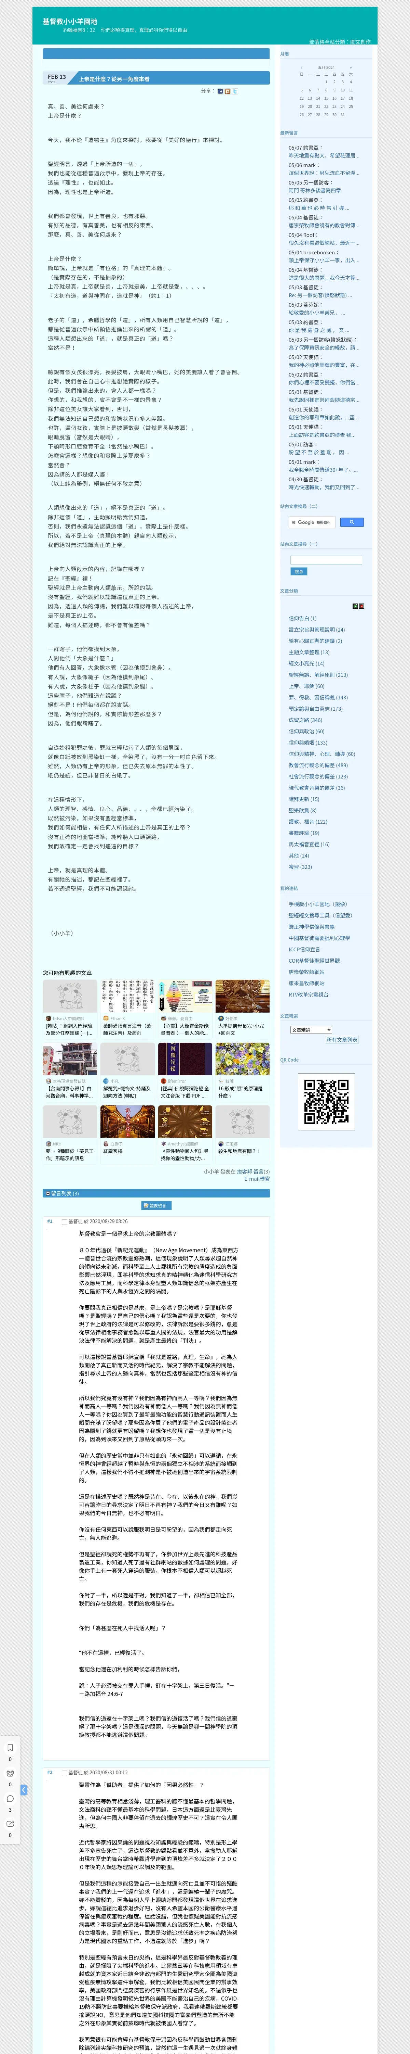Open link ICCP信仰宣言

coord(304,950)
